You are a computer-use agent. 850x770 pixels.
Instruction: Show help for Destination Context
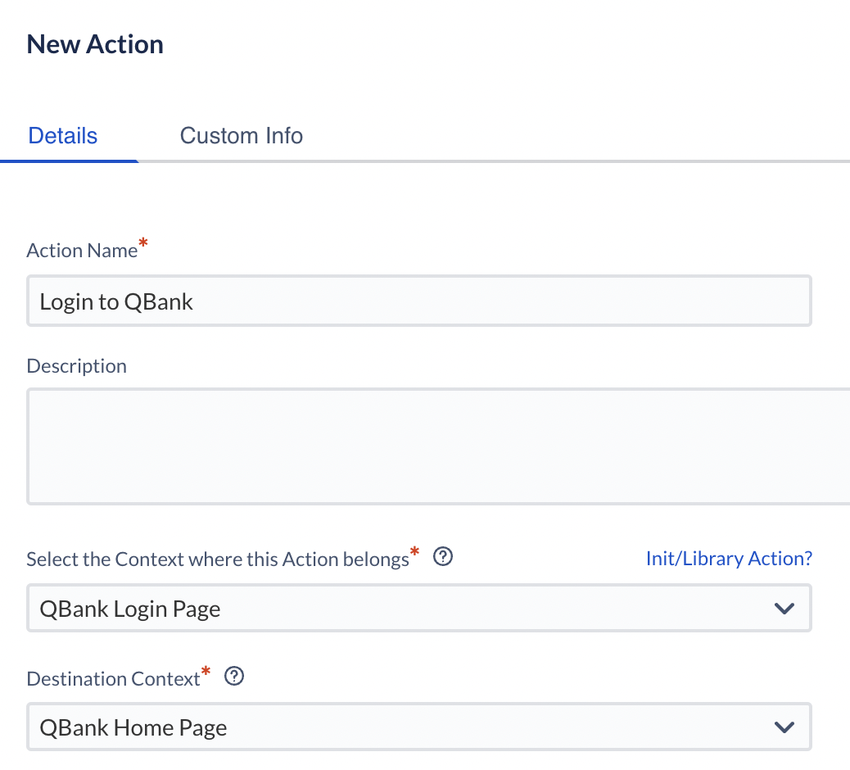point(234,676)
